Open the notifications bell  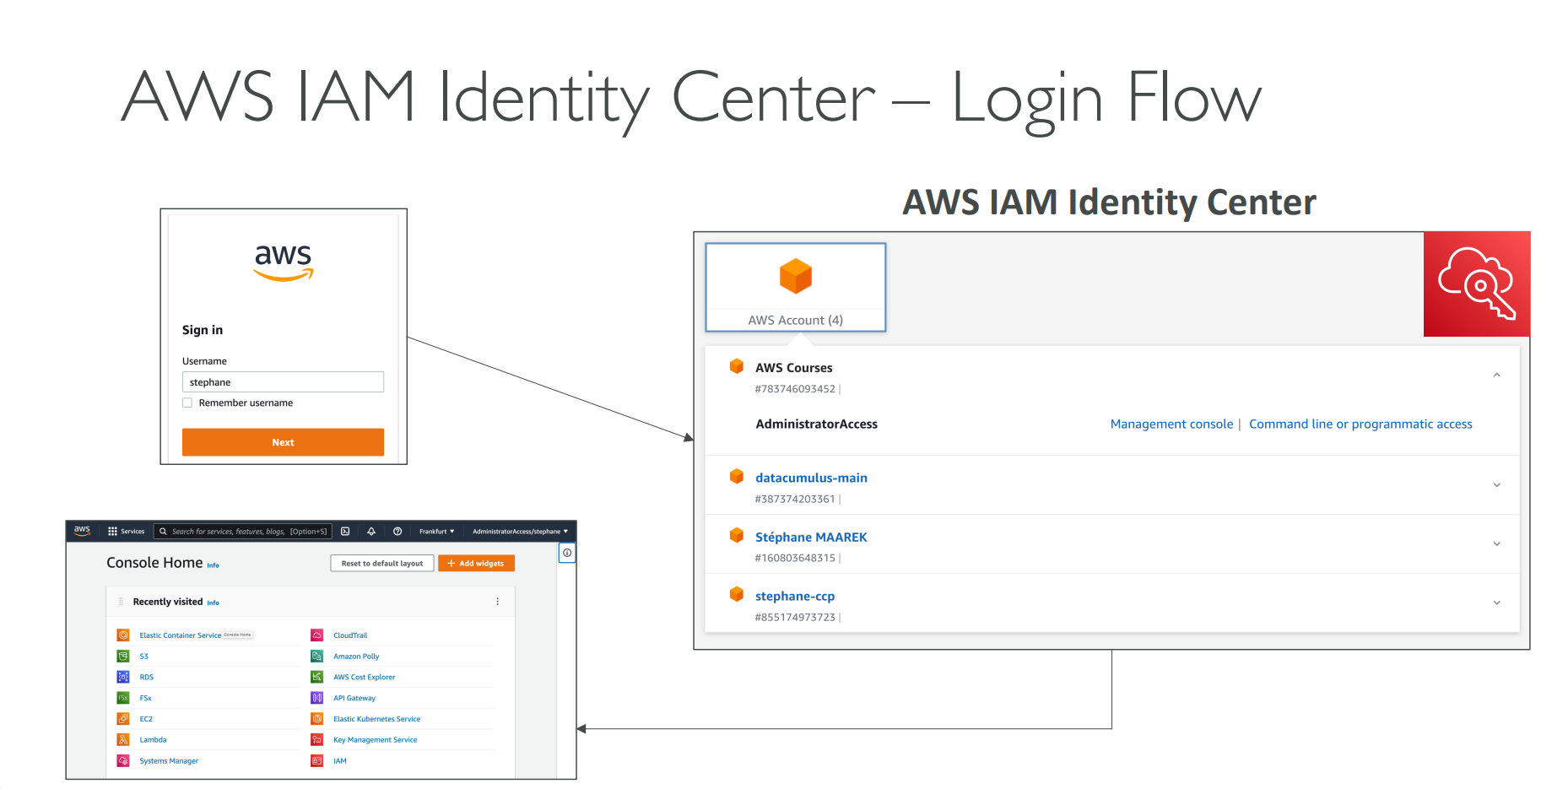pyautogui.click(x=371, y=532)
